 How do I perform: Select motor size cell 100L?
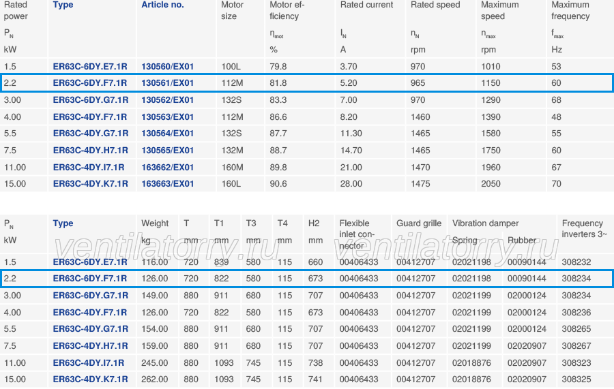pyautogui.click(x=231, y=67)
